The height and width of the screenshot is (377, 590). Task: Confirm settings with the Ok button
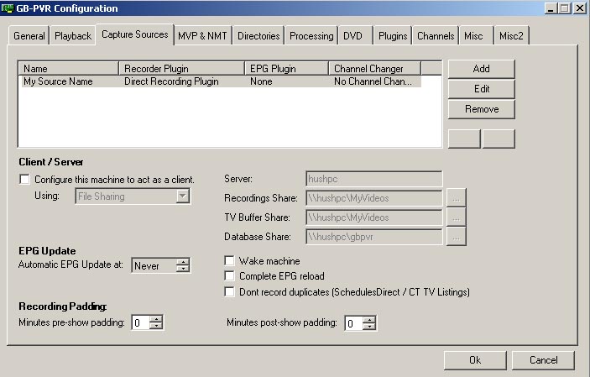pyautogui.click(x=475, y=360)
